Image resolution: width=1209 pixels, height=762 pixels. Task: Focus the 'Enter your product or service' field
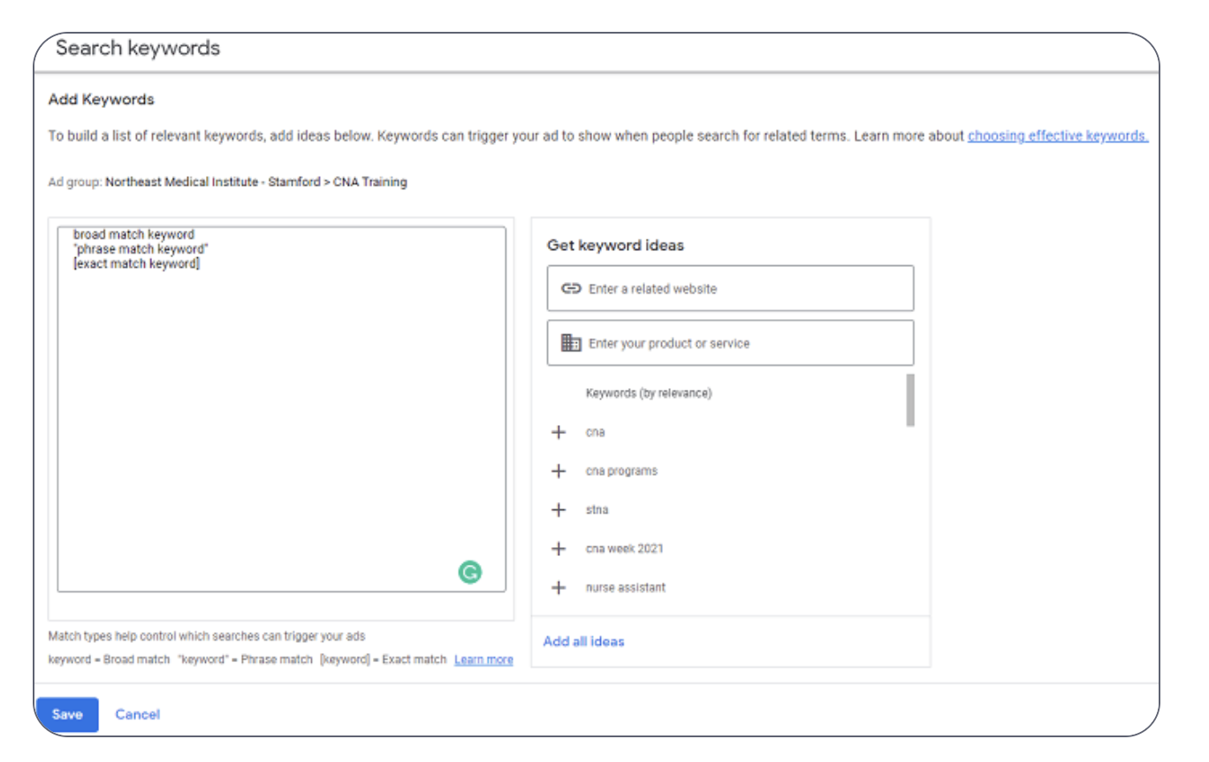[x=742, y=344]
